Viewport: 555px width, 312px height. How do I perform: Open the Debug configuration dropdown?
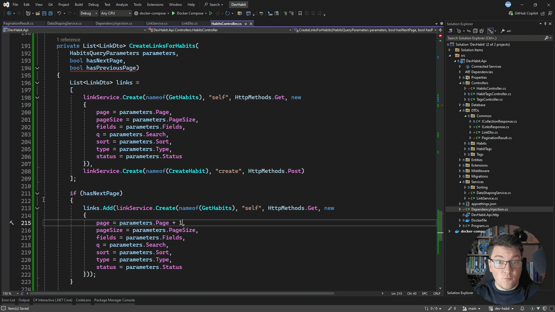(x=88, y=13)
